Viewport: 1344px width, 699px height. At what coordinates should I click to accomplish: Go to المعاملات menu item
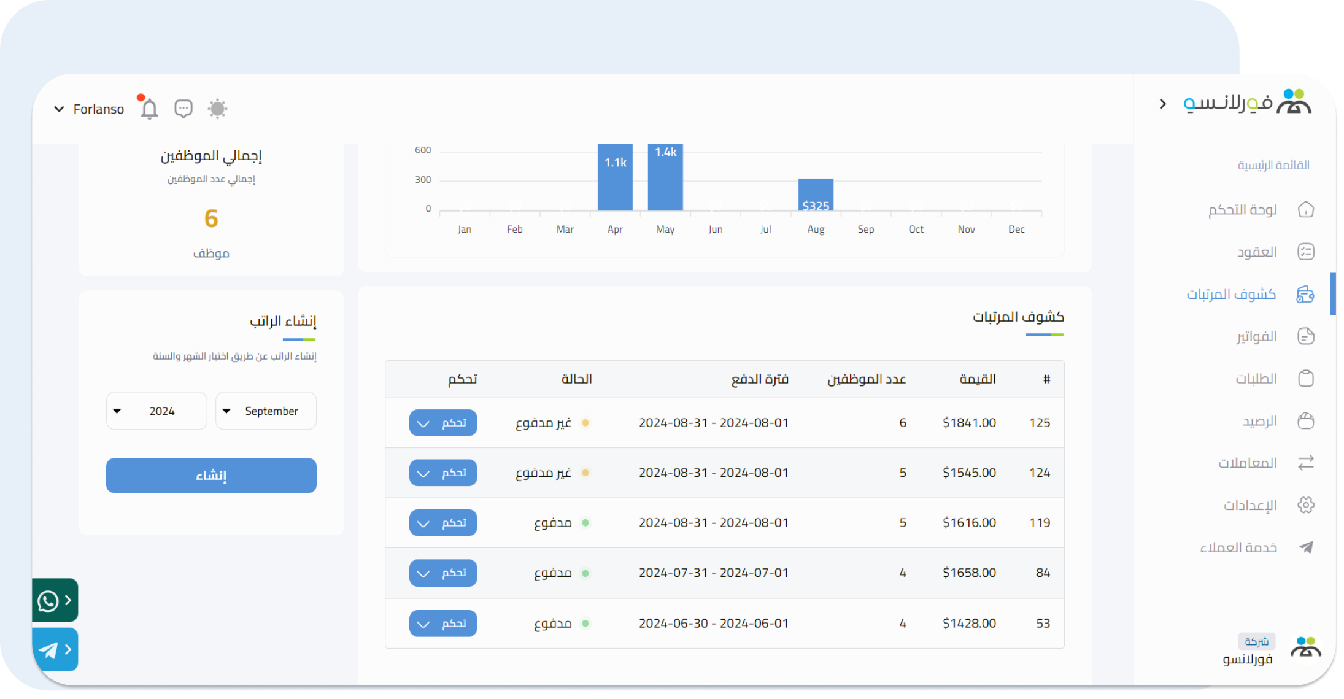coord(1248,463)
